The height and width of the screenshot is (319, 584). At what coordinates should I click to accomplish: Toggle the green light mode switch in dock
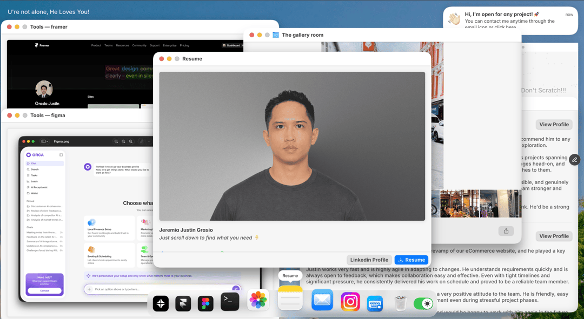point(423,304)
